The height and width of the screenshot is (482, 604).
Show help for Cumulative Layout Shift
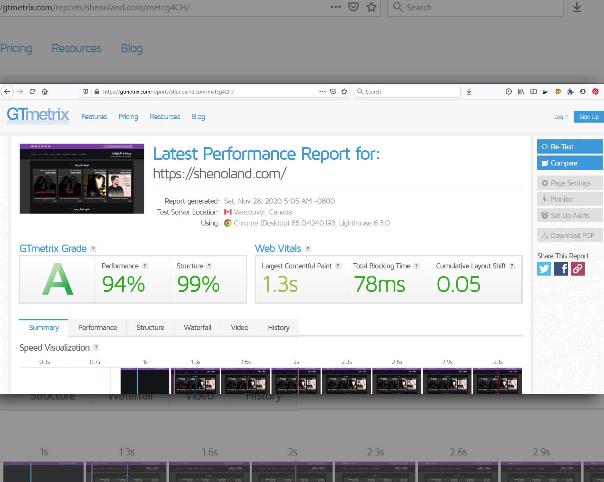[x=512, y=266]
